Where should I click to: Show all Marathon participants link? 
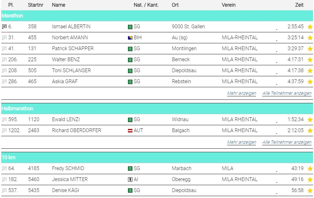pyautogui.click(x=287, y=93)
